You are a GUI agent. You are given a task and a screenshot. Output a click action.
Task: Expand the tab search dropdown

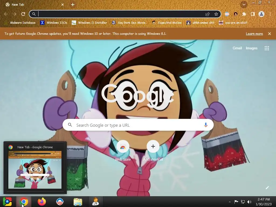(x=244, y=5)
